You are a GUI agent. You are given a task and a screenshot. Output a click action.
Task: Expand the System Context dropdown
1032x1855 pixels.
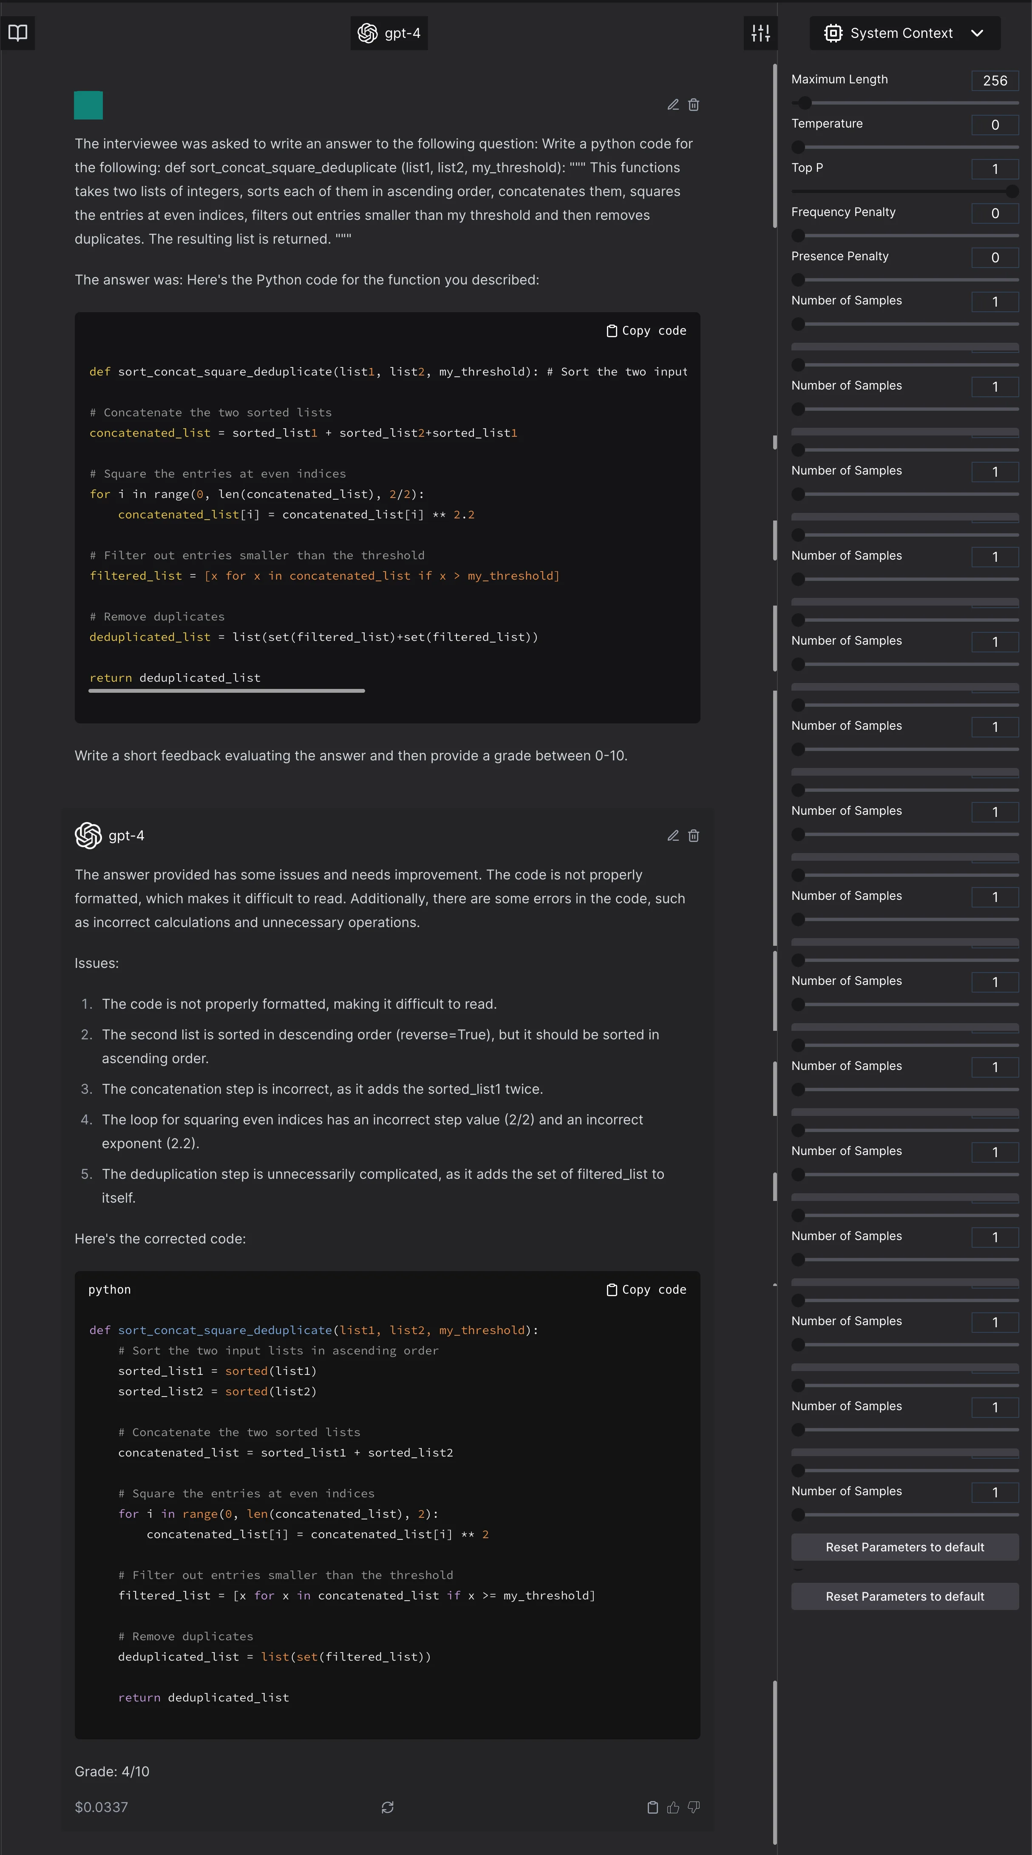977,32
